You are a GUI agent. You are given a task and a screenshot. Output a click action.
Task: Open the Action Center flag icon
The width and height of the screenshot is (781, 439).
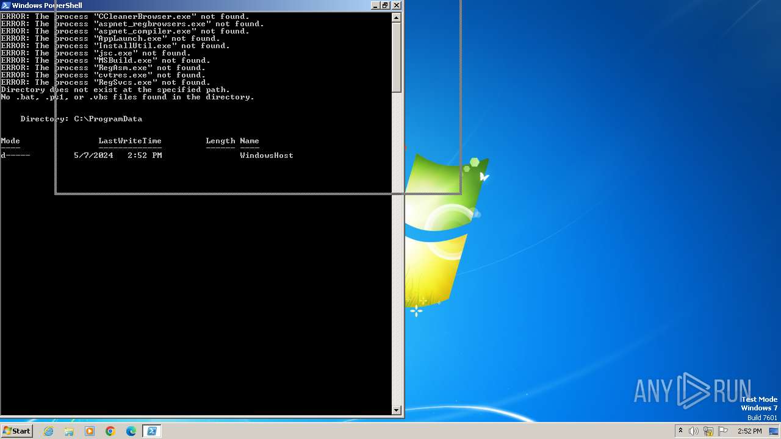723,431
